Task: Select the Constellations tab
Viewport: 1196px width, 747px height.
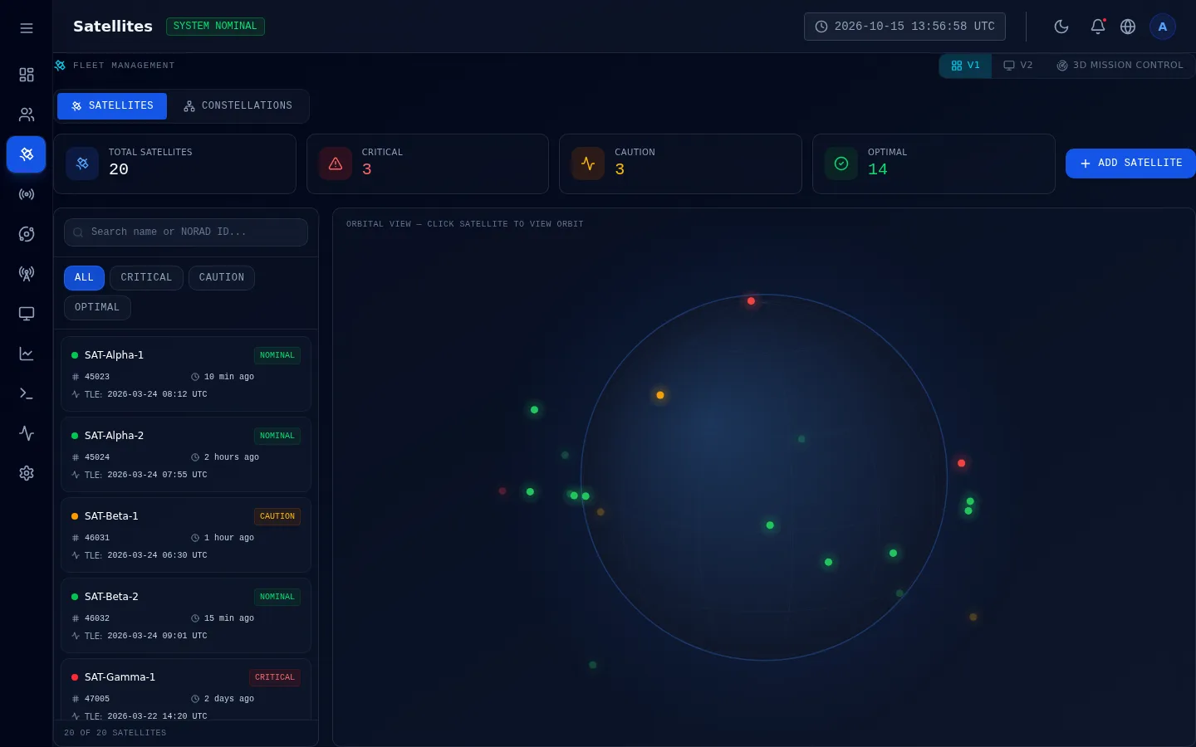Action: (x=238, y=106)
